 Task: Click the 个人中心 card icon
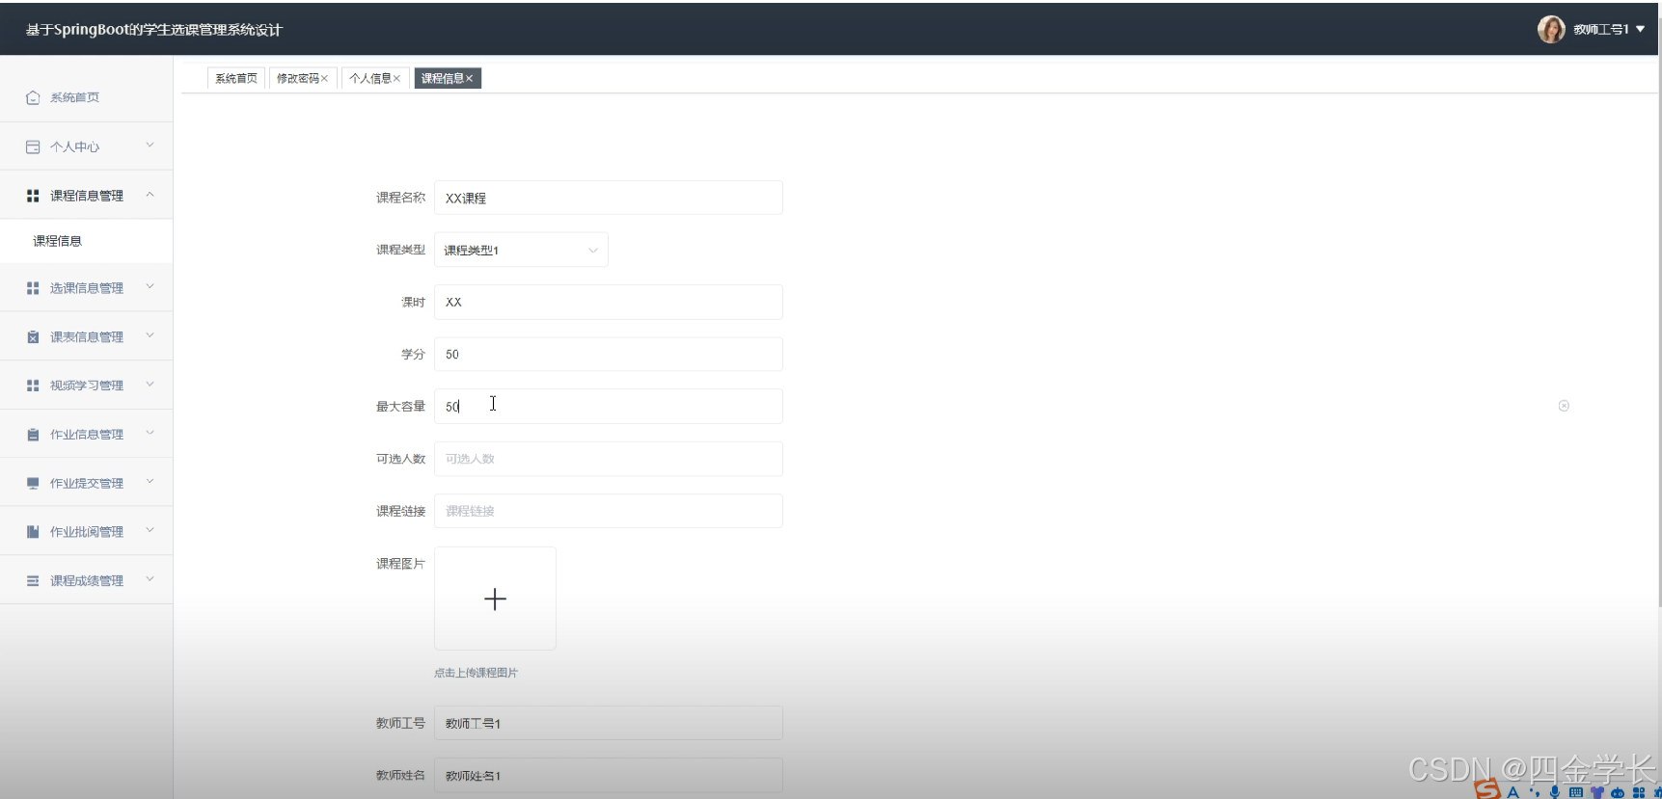click(x=33, y=146)
